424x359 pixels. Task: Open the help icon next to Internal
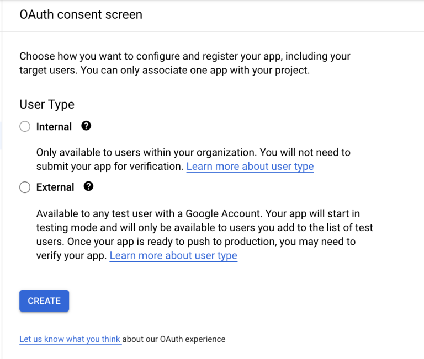click(86, 126)
